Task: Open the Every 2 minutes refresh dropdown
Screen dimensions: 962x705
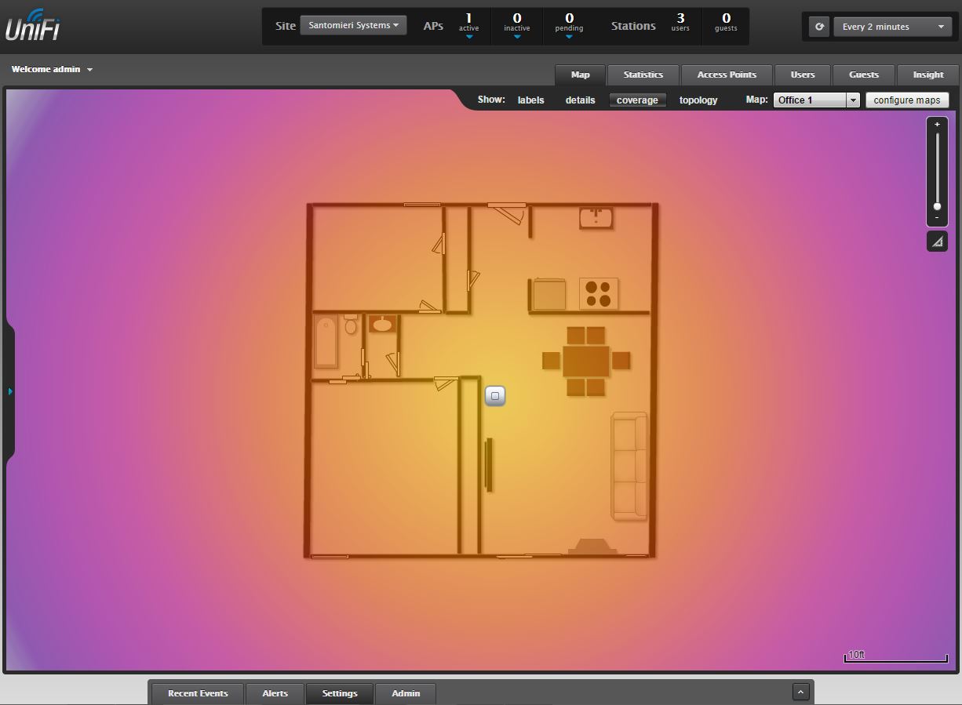Action: click(x=893, y=27)
